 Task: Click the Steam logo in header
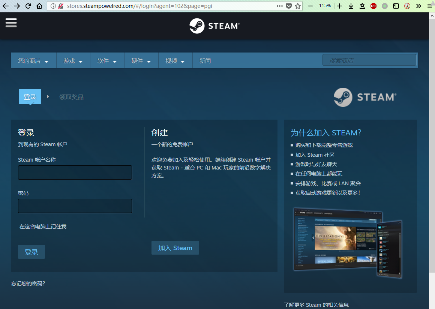coord(214,26)
